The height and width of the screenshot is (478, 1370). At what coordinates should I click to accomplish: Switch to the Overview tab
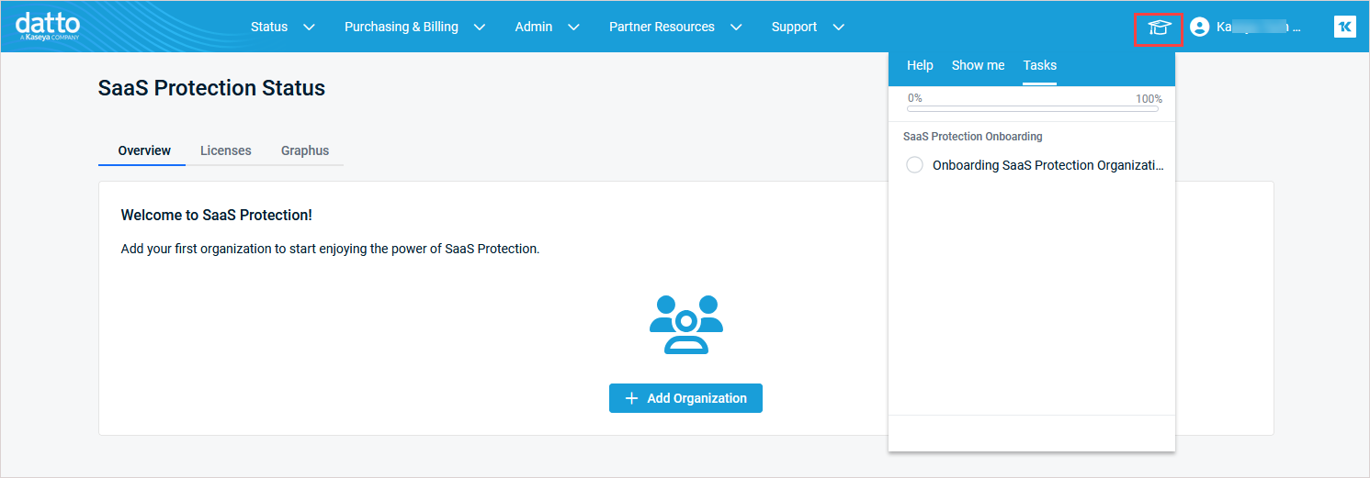(144, 150)
